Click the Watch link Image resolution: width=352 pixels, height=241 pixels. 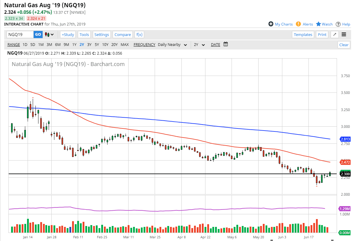coord(327,24)
